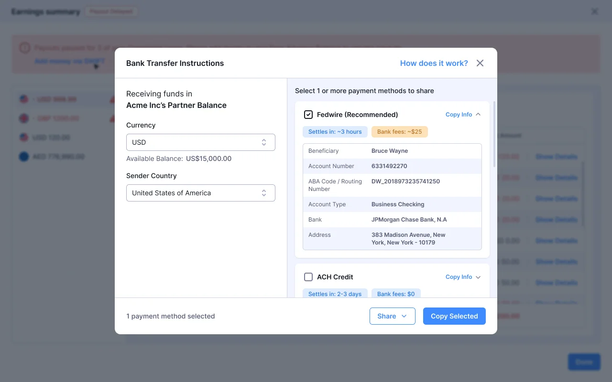Click Show Details on the first transaction row

(x=557, y=156)
